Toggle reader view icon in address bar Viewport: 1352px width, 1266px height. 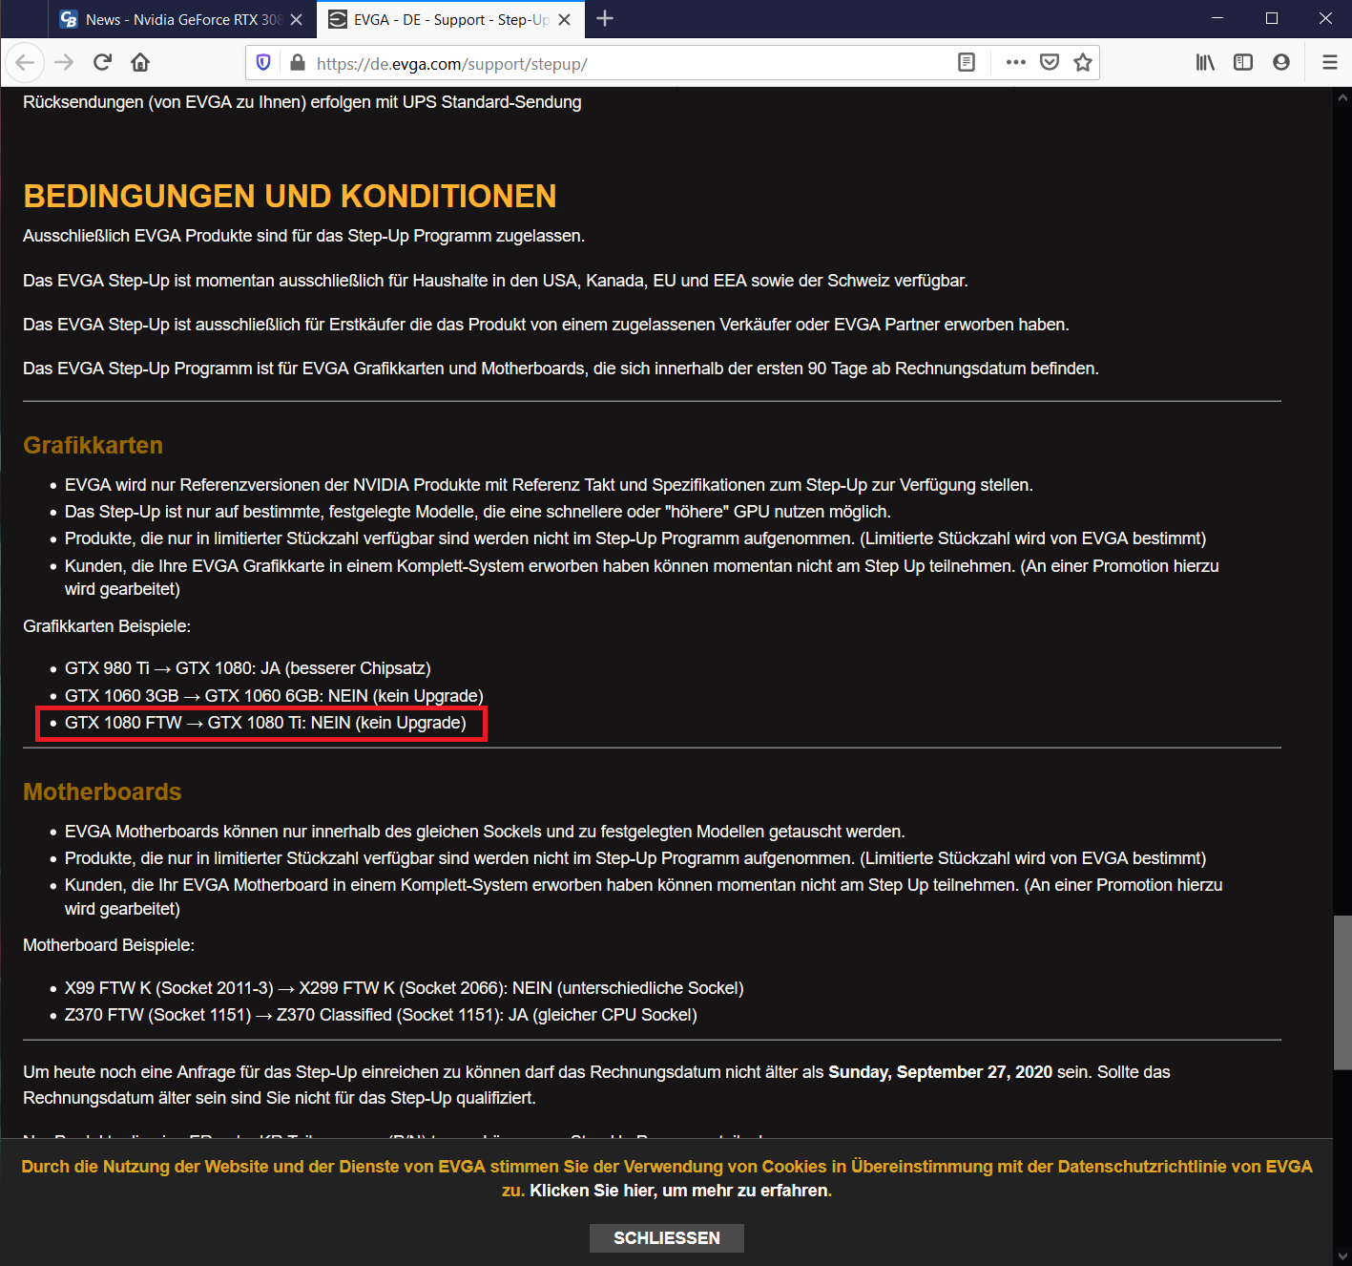tap(967, 63)
